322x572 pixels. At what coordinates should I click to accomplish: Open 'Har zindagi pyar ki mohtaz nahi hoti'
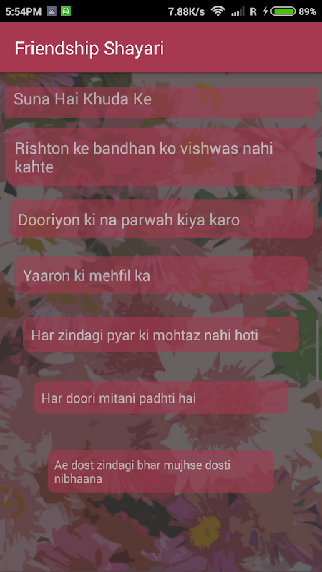click(161, 335)
